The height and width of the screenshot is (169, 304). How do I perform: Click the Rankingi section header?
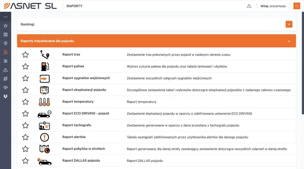click(x=157, y=24)
